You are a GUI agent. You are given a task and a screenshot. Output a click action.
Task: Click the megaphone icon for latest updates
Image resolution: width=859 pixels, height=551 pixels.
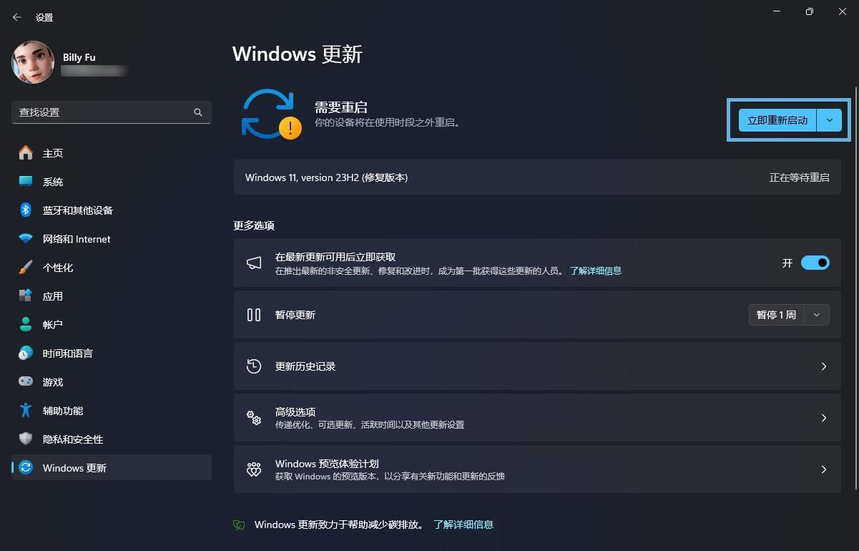point(254,263)
